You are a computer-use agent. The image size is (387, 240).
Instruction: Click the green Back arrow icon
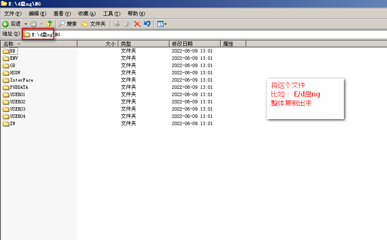click(6, 24)
